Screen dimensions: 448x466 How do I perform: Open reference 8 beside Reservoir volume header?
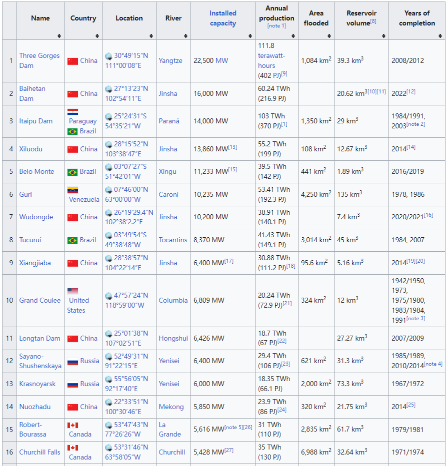[373, 21]
